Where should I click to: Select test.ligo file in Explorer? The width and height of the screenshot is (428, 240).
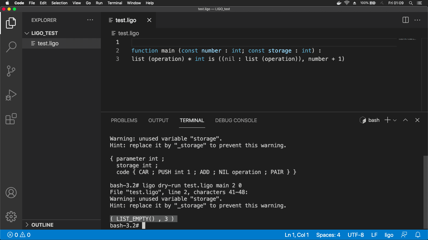(48, 43)
